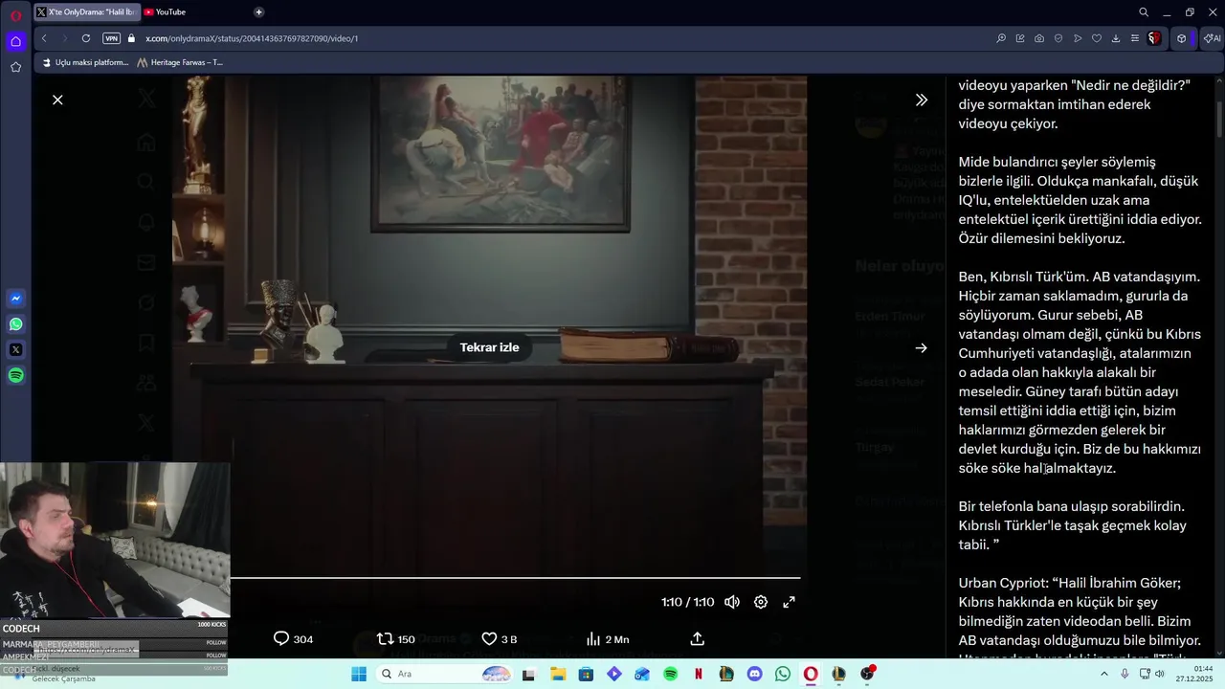Click the webcam overlay thumbnail
The image size is (1225, 689).
[x=115, y=541]
